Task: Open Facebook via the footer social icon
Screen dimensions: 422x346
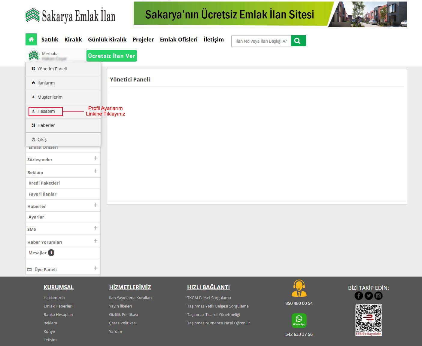Action: point(359,295)
